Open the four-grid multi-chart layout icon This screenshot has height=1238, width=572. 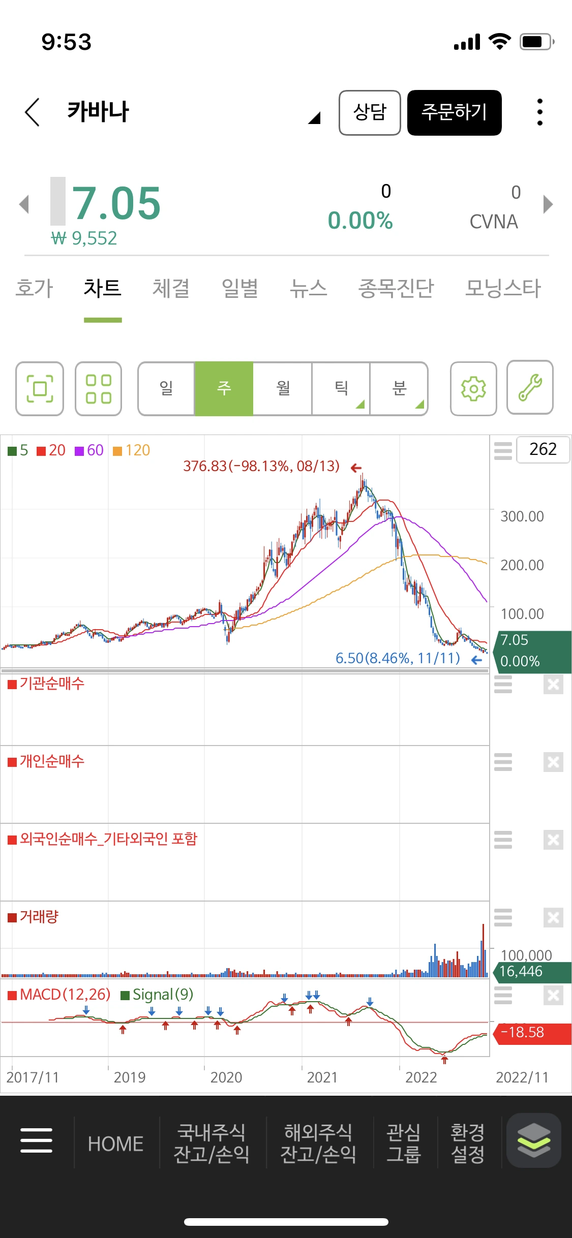click(98, 389)
